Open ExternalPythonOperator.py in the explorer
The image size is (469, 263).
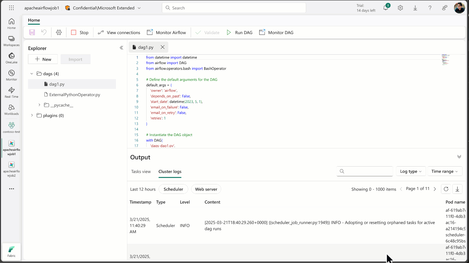click(74, 95)
